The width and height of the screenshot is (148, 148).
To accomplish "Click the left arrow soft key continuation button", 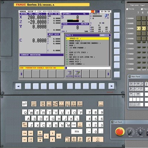I will click(x=18, y=86).
